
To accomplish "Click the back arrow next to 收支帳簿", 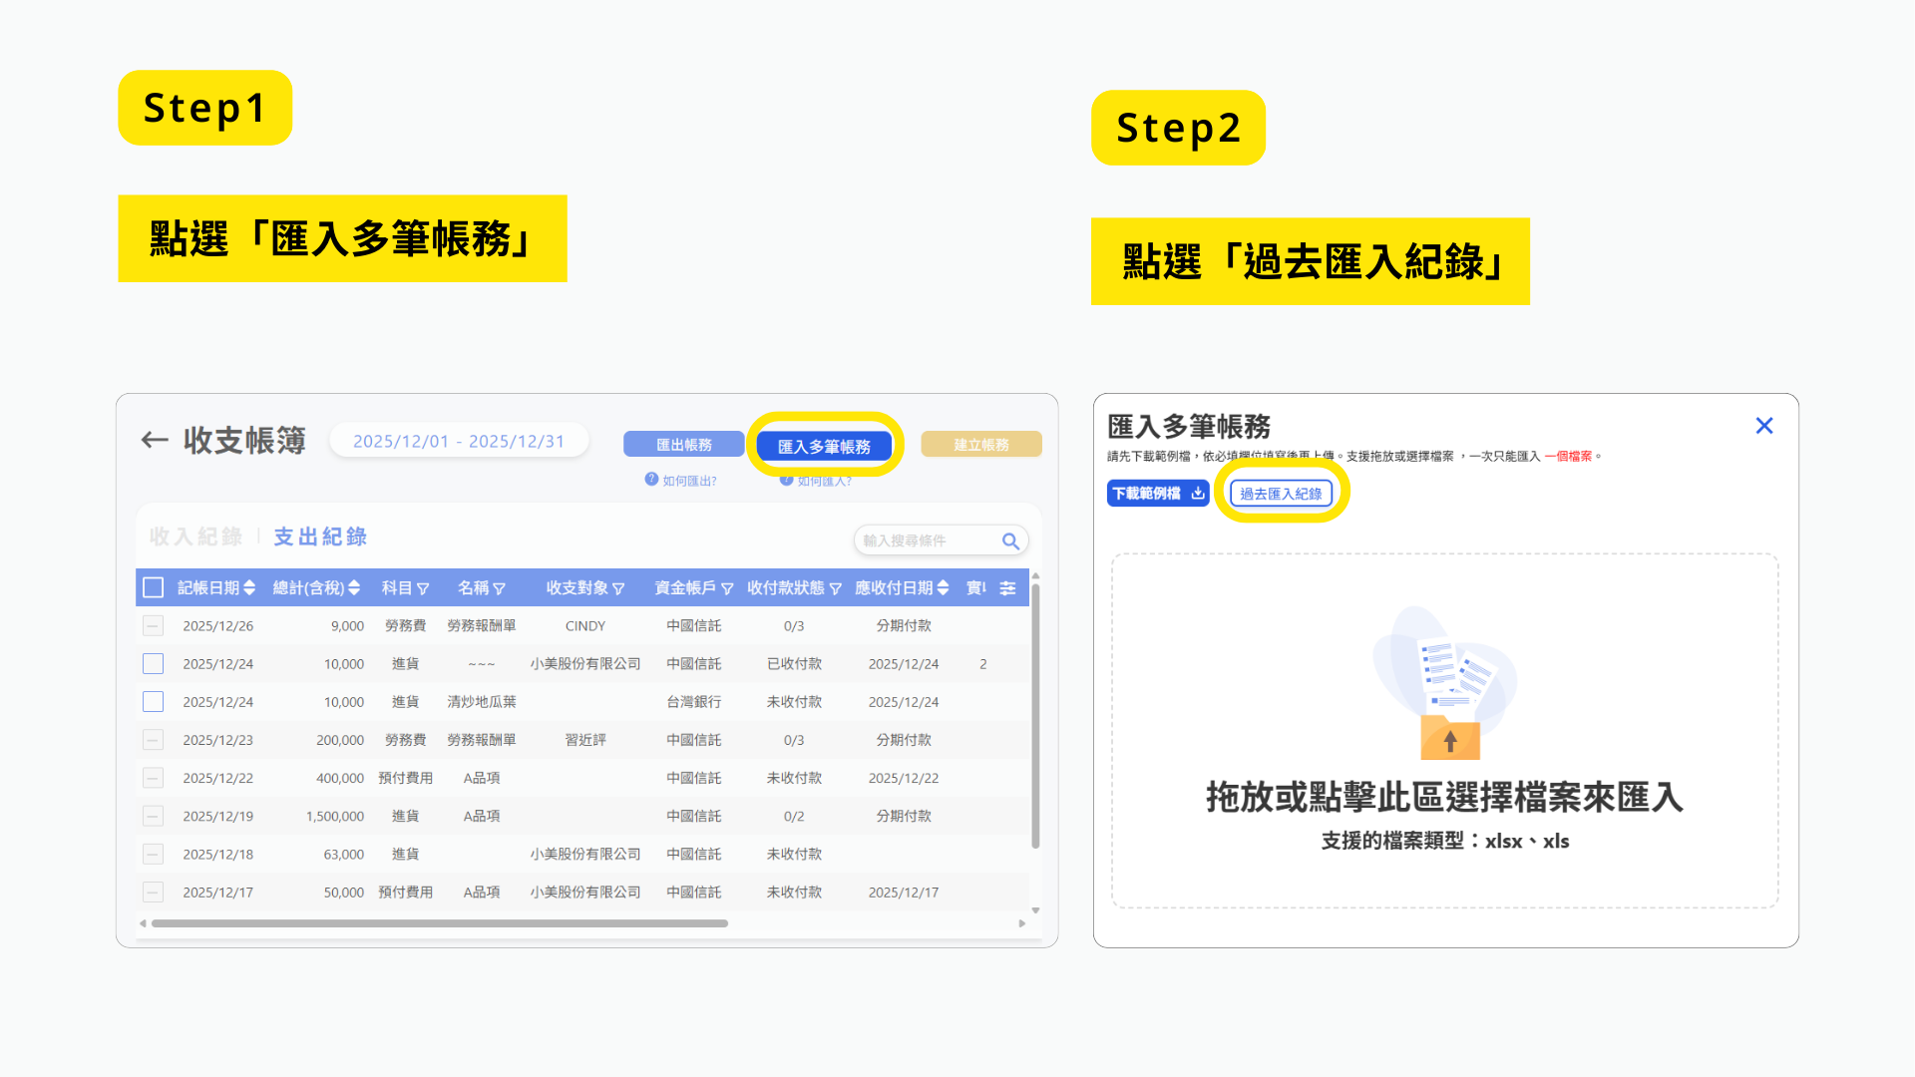I will [x=155, y=440].
